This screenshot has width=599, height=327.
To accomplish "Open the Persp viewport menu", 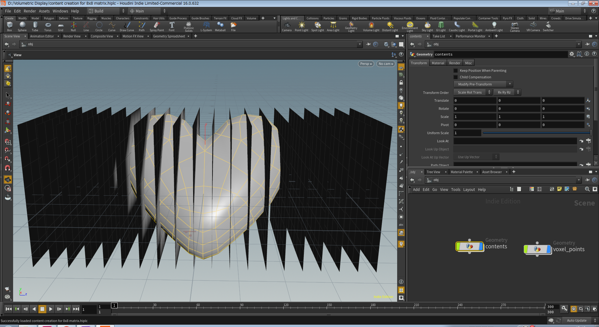I will 366,64.
